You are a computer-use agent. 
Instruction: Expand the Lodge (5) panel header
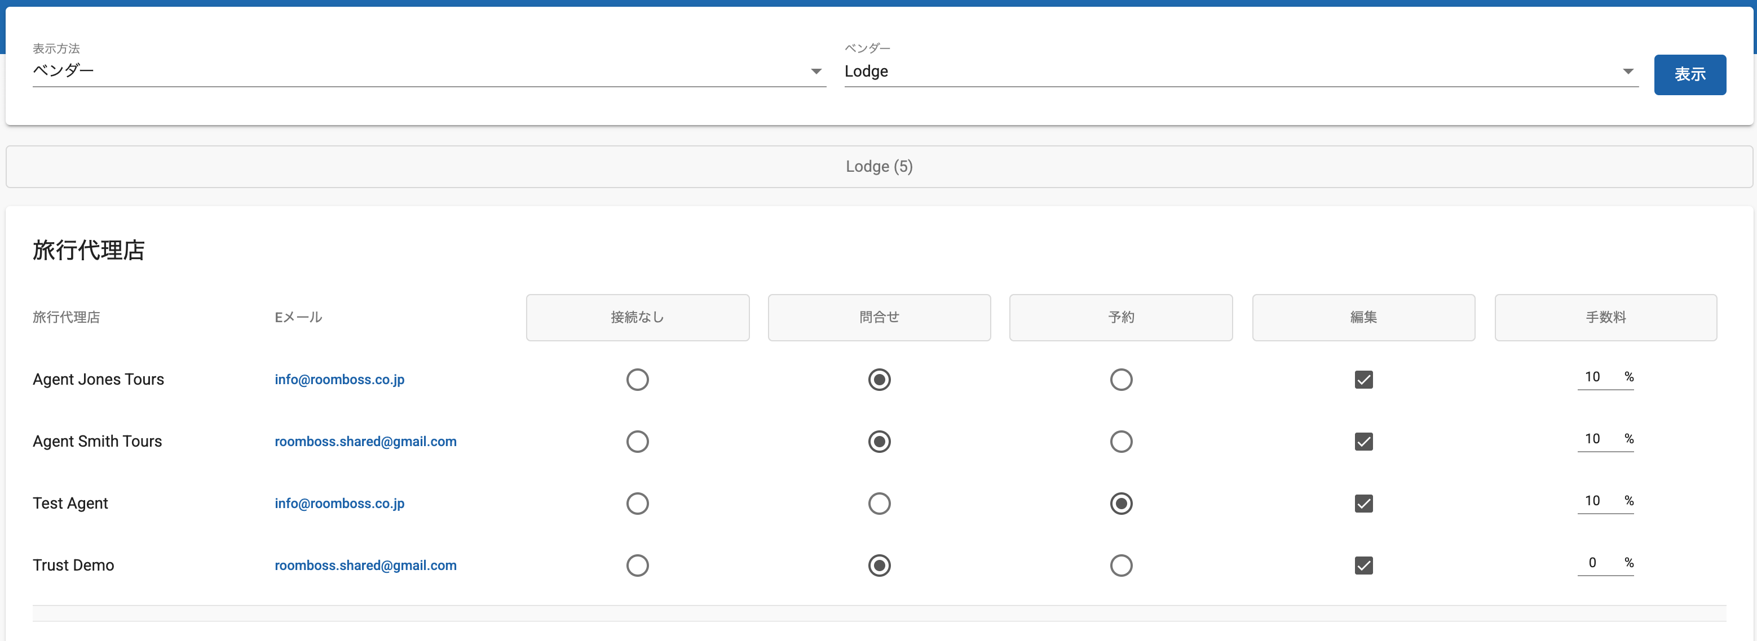(878, 166)
